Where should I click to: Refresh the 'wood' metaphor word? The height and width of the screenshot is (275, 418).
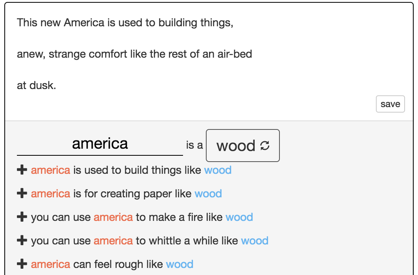coord(265,146)
